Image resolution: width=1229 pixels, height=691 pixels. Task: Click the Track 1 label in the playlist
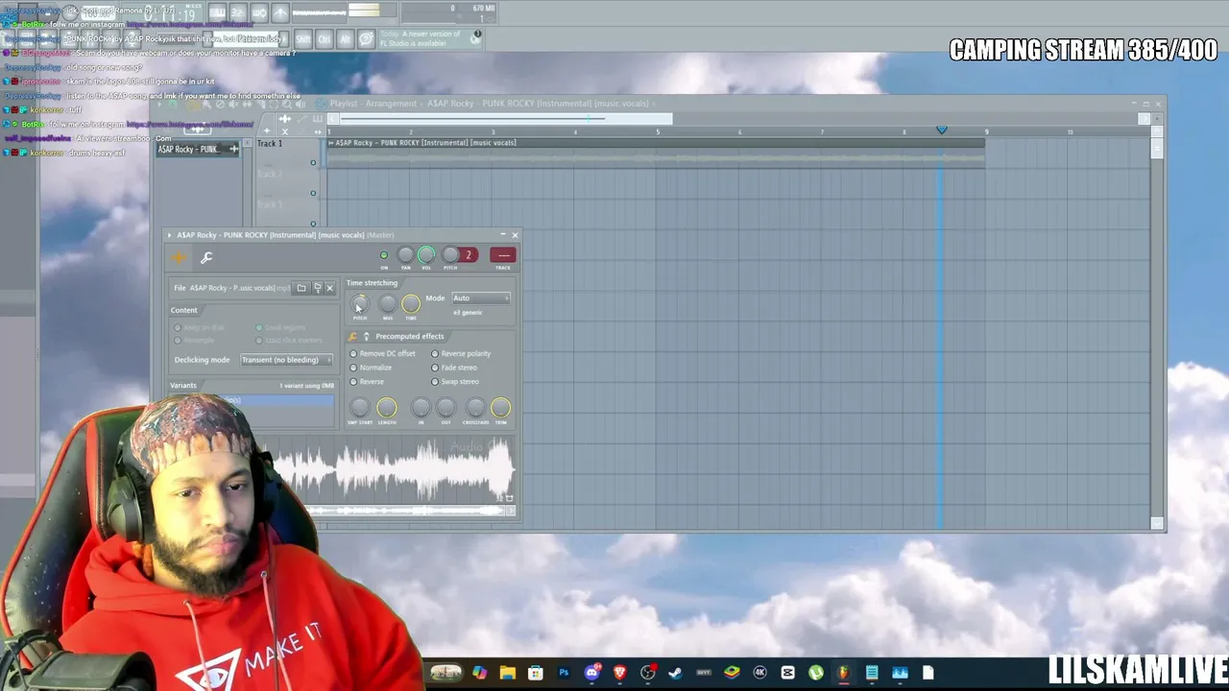pyautogui.click(x=270, y=144)
